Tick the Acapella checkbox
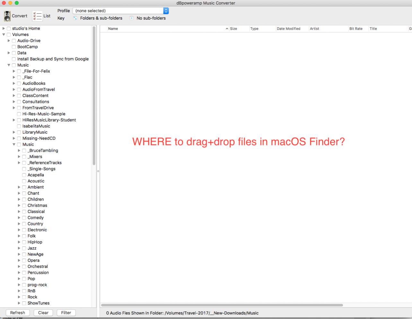Viewport: 412px width, 319px height. 24,175
